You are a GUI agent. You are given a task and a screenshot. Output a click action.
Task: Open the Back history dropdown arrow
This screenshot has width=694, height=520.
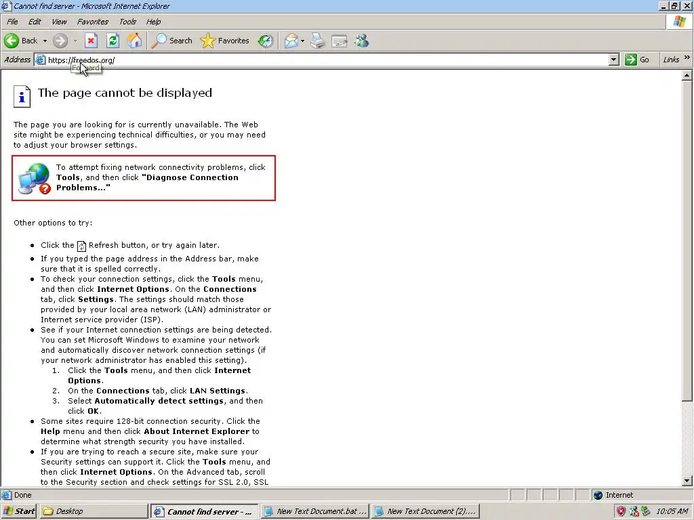pyautogui.click(x=45, y=41)
